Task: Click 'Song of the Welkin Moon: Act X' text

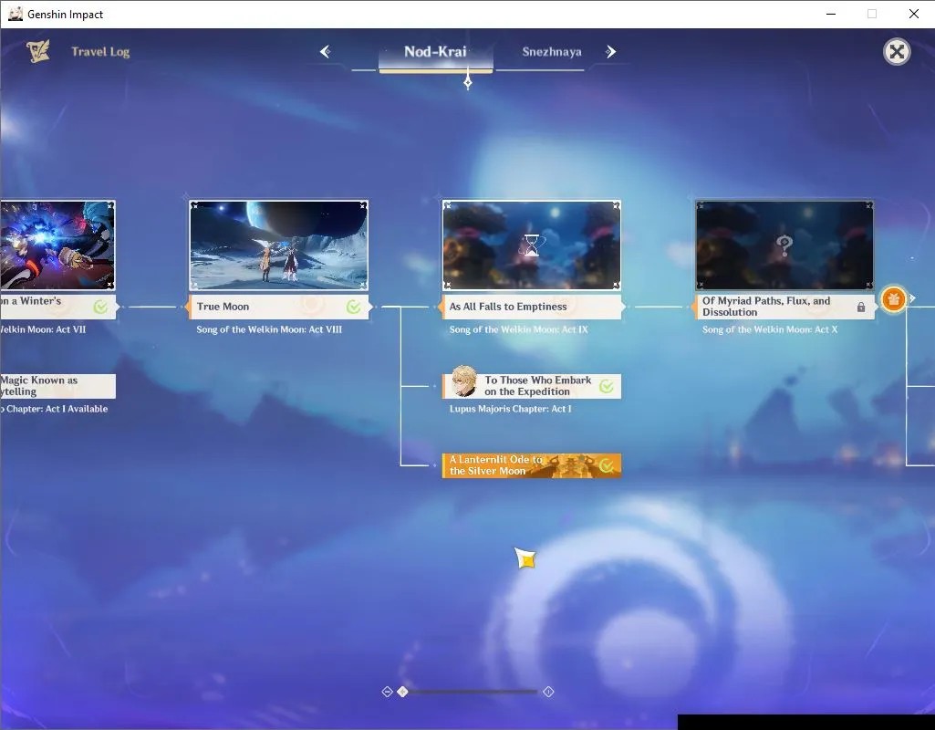Action: pos(770,329)
